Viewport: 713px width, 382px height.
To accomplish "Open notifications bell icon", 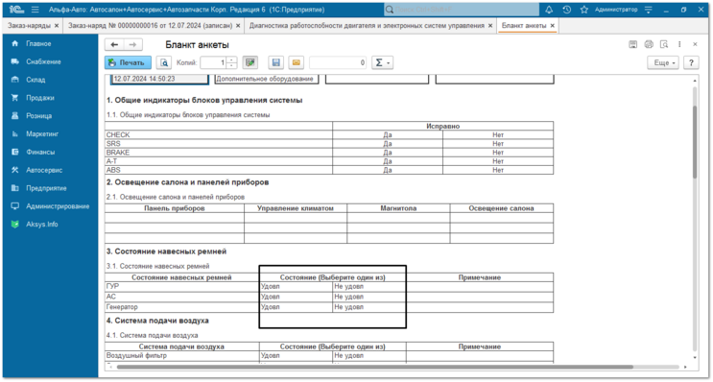I will 549,10.
